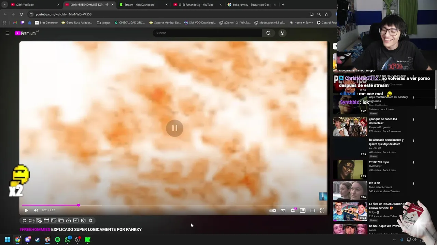The width and height of the screenshot is (437, 245).
Task: Show hidden system tray icons
Action: coord(394,240)
